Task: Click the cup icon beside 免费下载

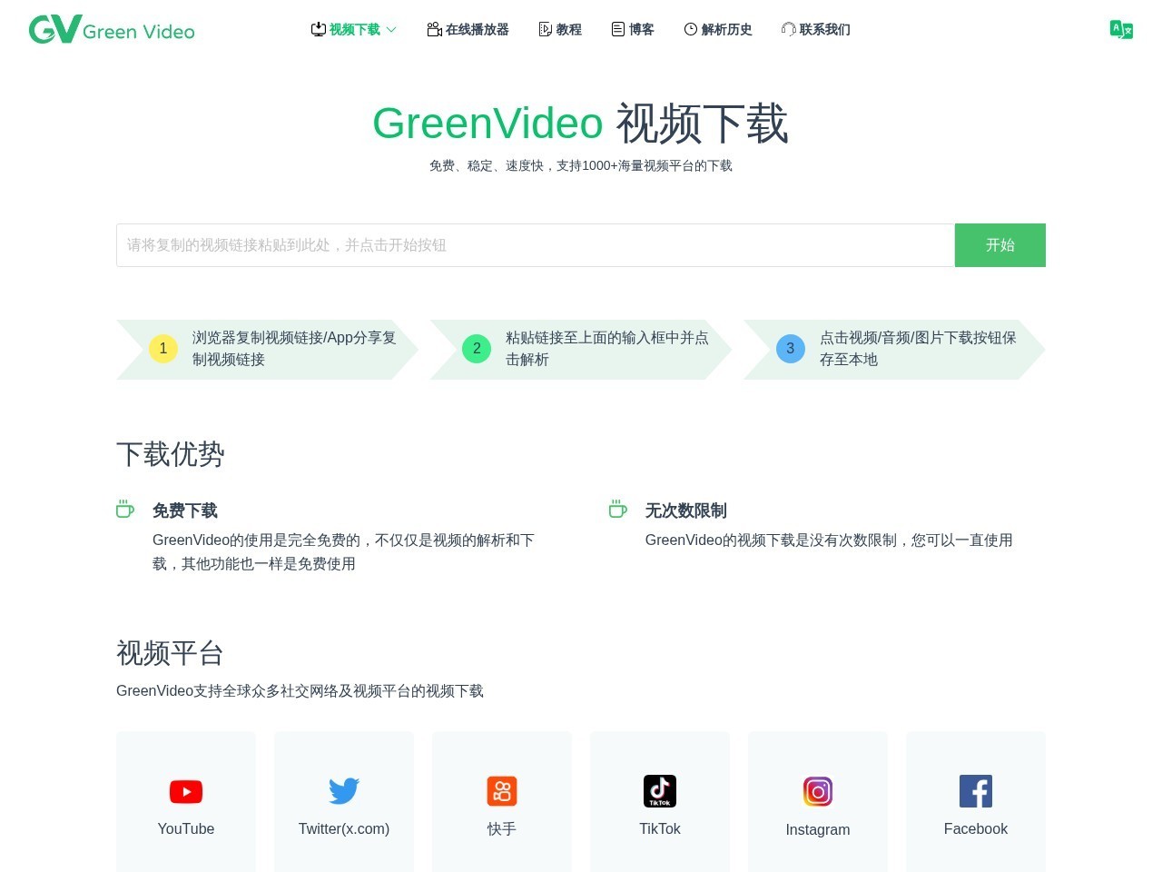Action: coord(125,509)
